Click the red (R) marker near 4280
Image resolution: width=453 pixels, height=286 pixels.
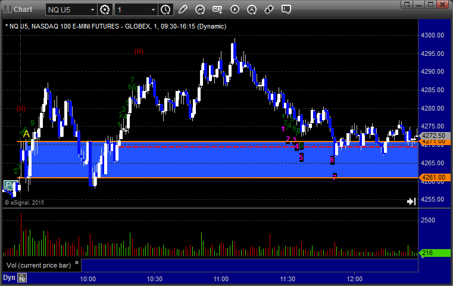click(x=21, y=109)
